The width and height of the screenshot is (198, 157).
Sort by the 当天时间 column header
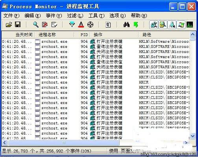(x=18, y=35)
